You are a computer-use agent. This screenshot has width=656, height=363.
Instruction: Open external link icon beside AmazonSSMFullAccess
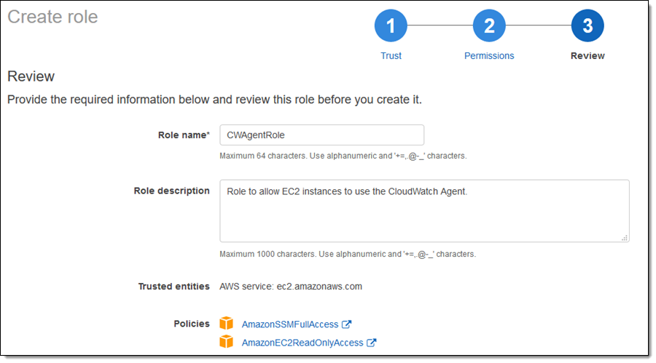[347, 324]
